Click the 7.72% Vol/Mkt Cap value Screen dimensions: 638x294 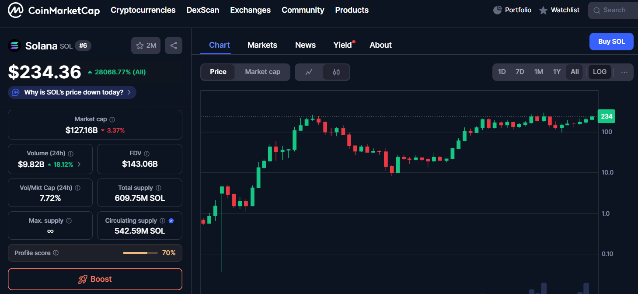(50, 198)
